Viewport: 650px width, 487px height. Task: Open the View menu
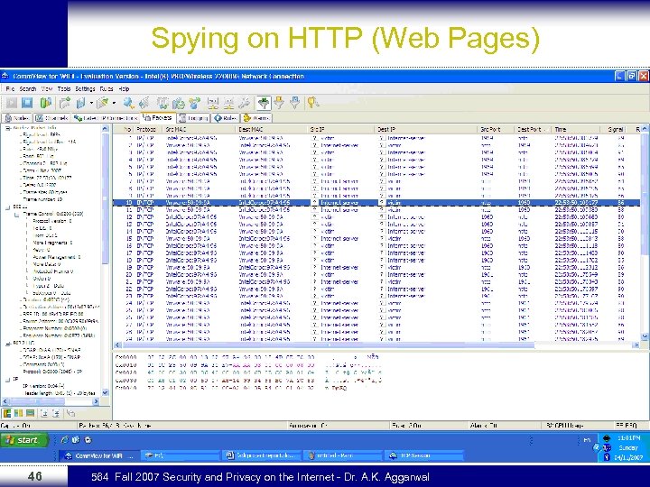tap(47, 88)
